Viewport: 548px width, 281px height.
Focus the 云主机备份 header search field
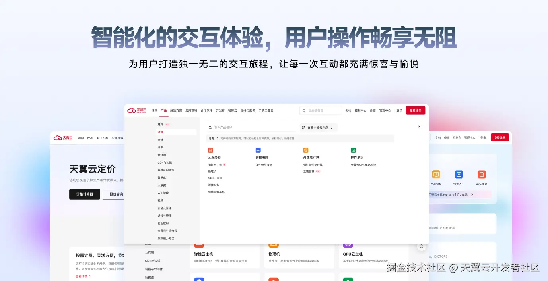pos(321,110)
